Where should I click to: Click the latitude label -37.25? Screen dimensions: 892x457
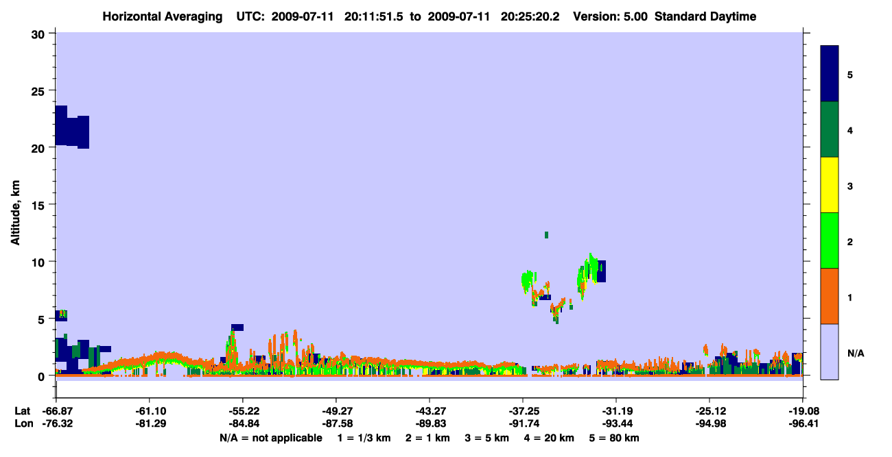tap(523, 411)
